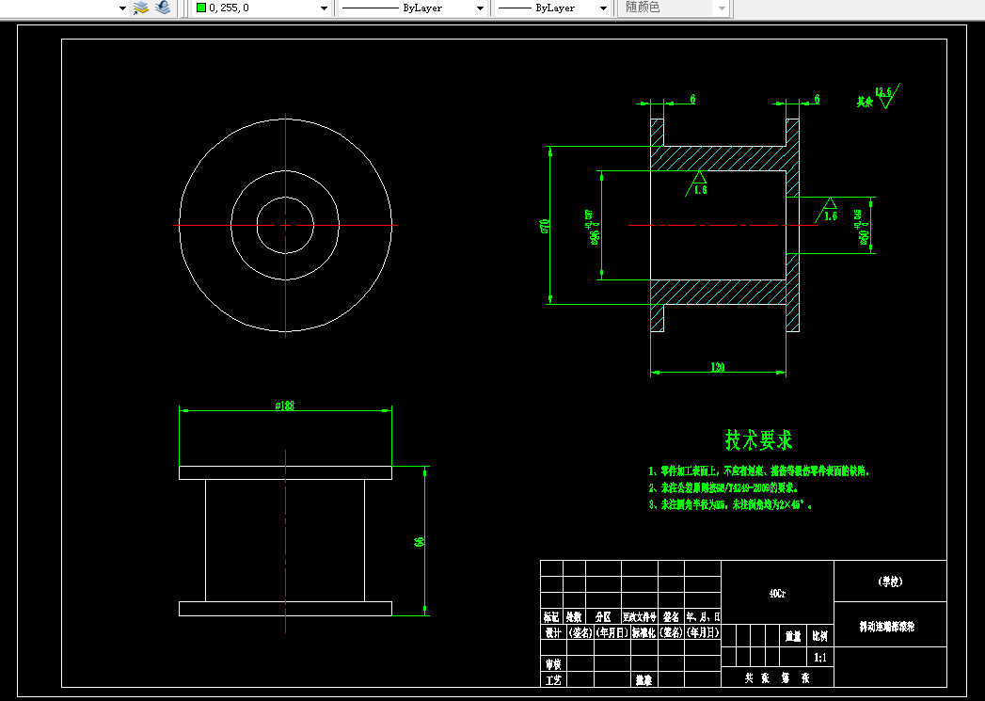
Task: Select the ø36 toleranced bore dimension text
Action: click(x=592, y=226)
